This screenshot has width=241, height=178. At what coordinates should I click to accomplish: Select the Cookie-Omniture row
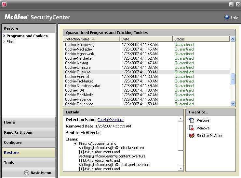click(x=146, y=67)
